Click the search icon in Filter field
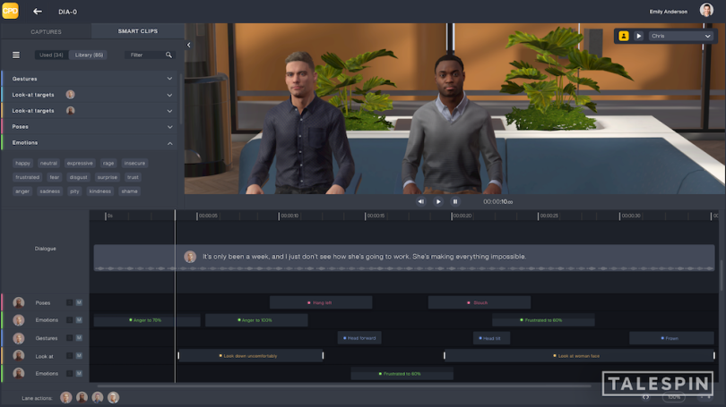This screenshot has width=726, height=407. (x=169, y=55)
